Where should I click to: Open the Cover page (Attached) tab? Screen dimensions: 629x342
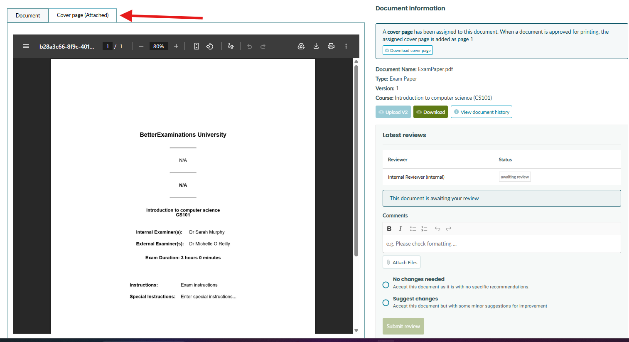(x=83, y=15)
